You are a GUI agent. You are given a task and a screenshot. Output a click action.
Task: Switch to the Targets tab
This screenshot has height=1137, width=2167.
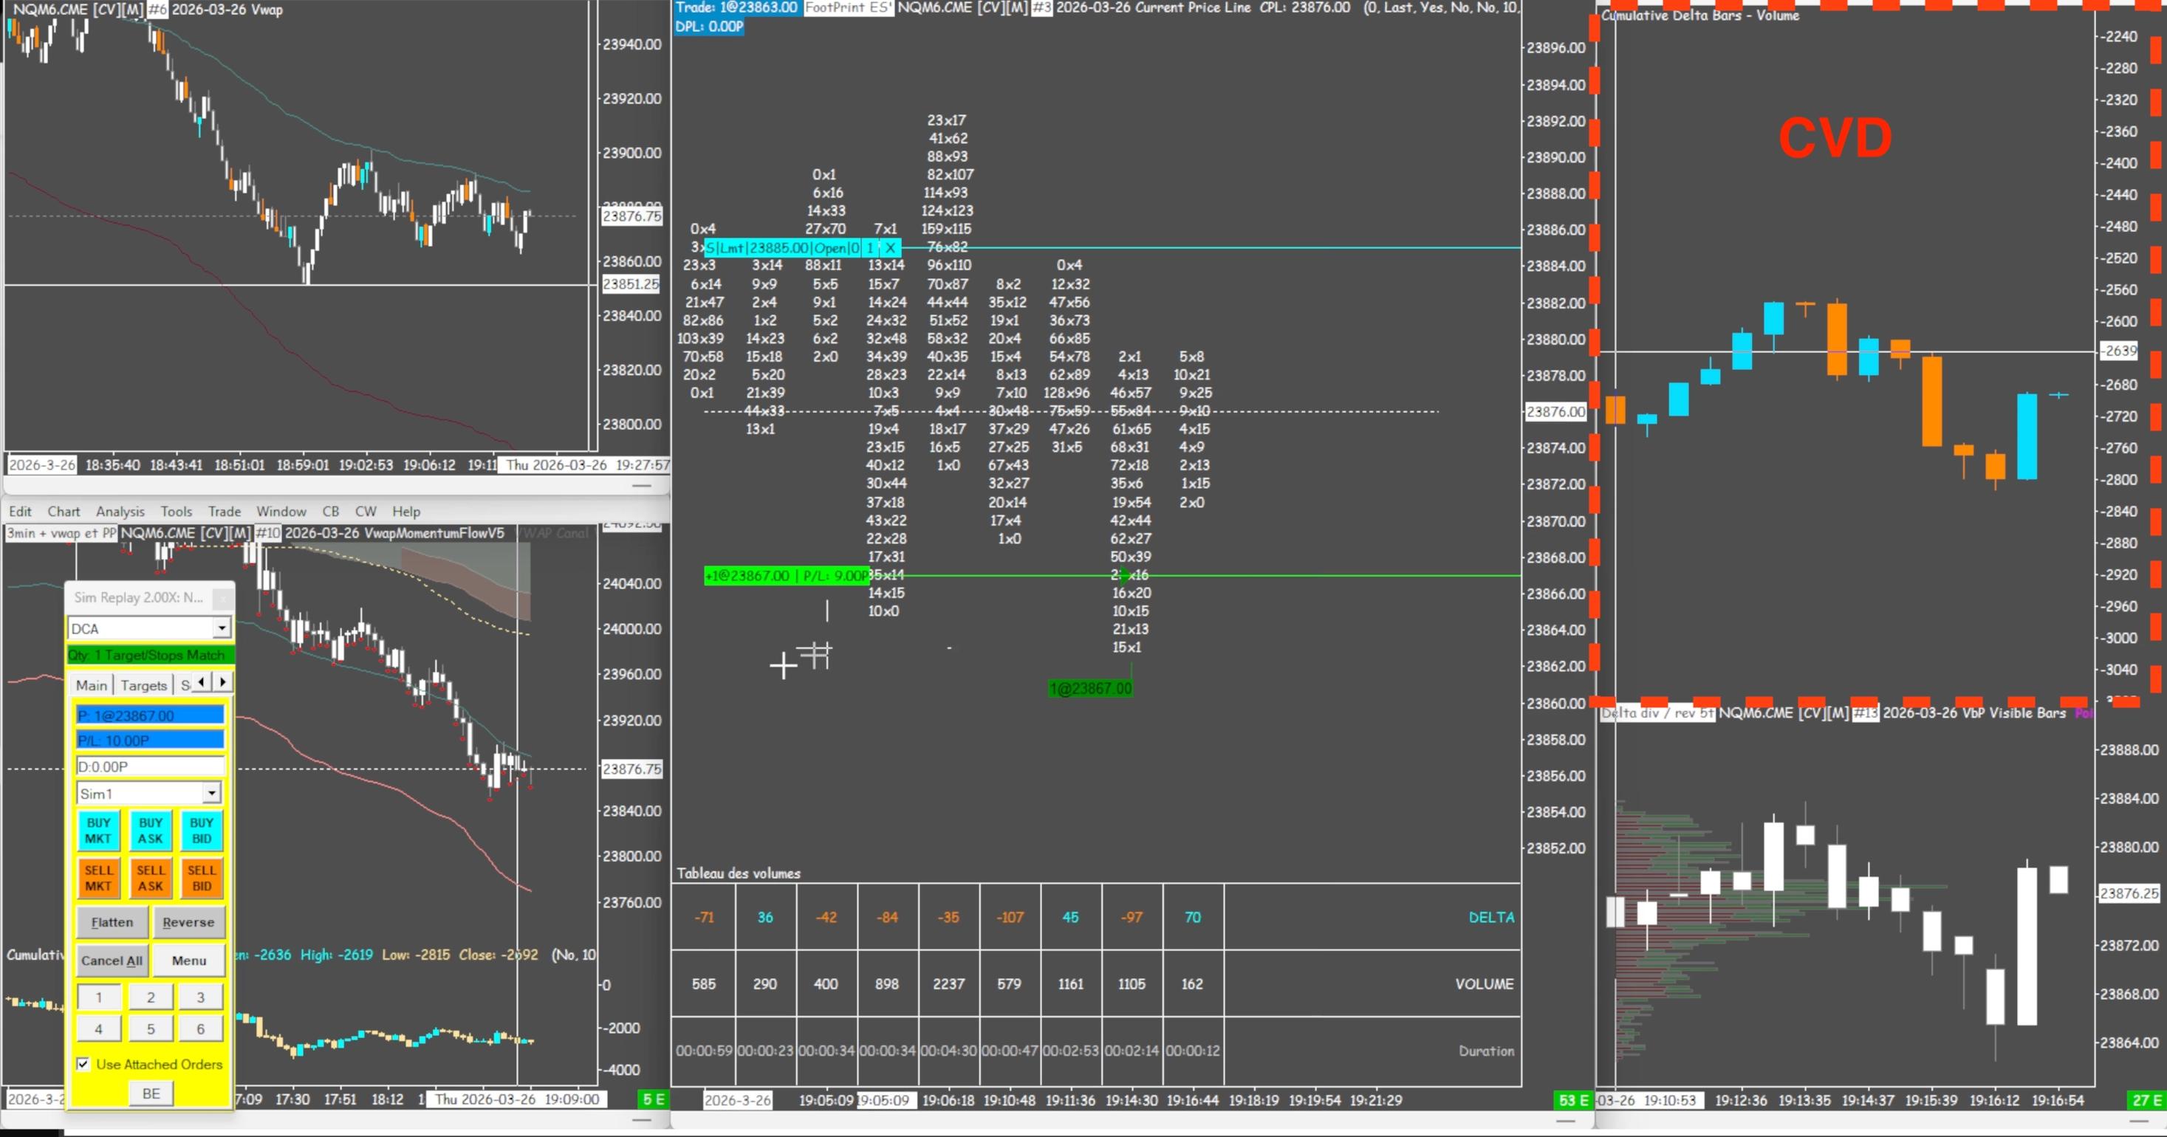tap(143, 684)
